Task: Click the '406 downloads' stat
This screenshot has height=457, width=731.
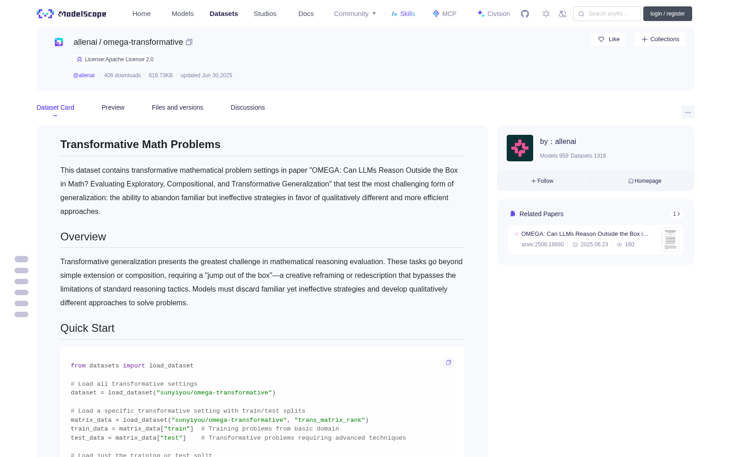Action: click(x=122, y=75)
